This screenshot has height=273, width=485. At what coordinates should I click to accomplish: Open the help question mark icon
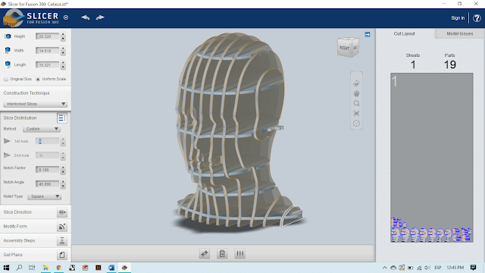tap(477, 18)
